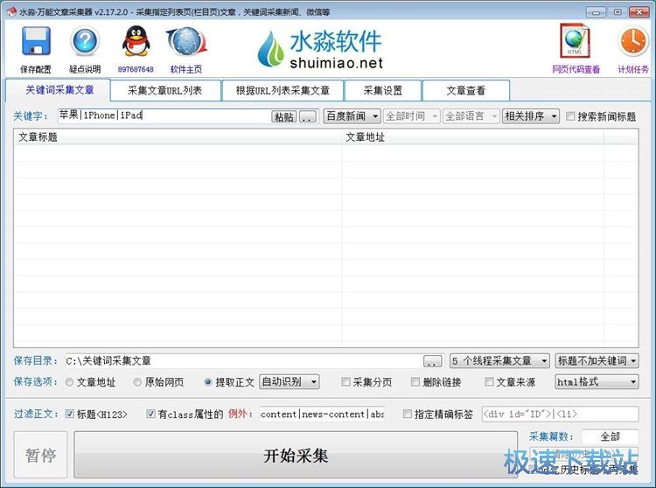Open the web page code viewer icon
The height and width of the screenshot is (488, 656).
576,40
